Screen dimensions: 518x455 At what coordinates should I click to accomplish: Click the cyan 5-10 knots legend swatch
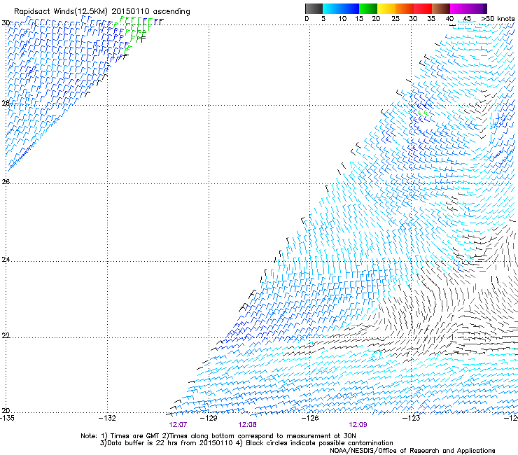(332, 8)
